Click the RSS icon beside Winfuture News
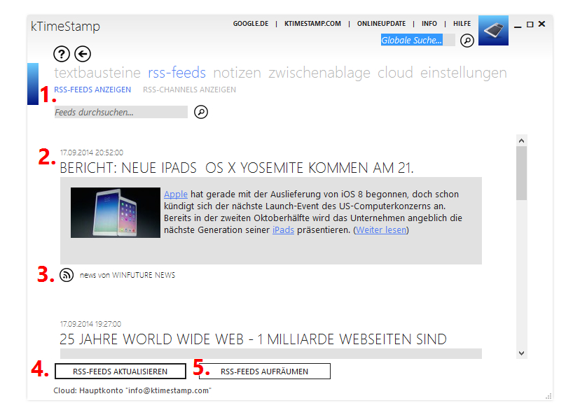 [x=67, y=274]
